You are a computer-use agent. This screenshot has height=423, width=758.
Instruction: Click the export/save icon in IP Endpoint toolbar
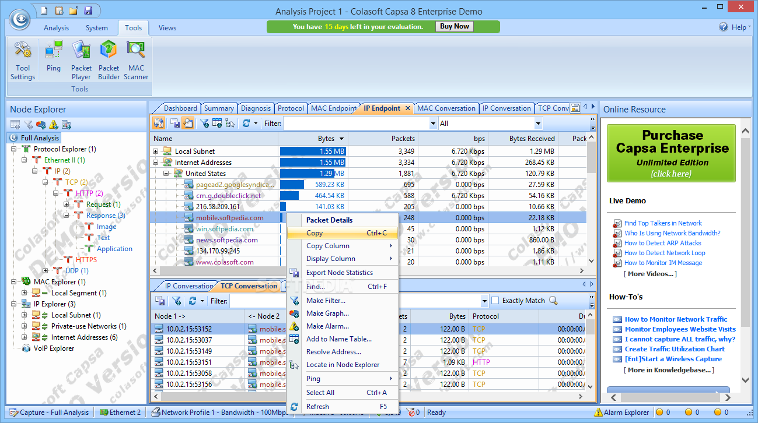[x=174, y=123]
